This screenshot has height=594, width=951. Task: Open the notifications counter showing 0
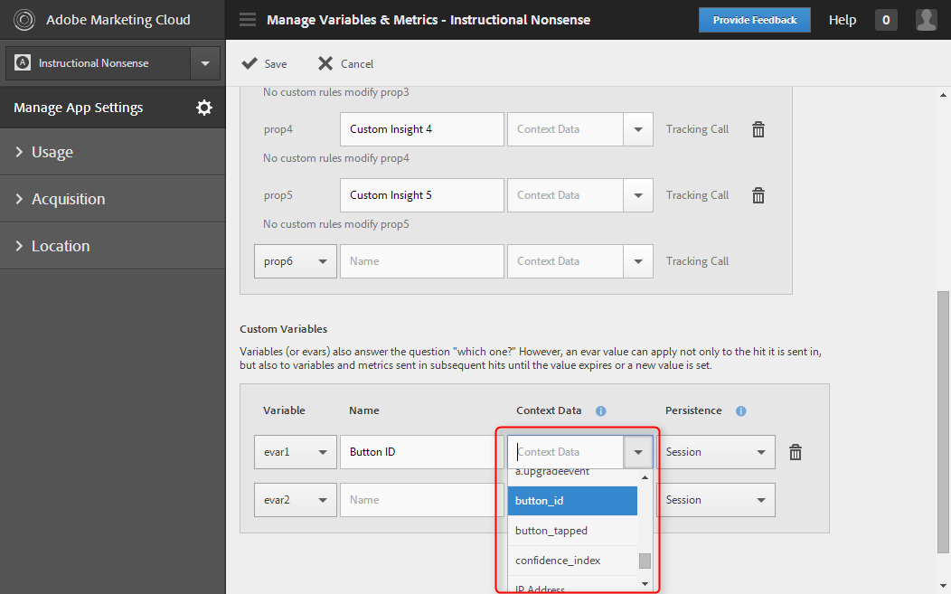[x=886, y=20]
